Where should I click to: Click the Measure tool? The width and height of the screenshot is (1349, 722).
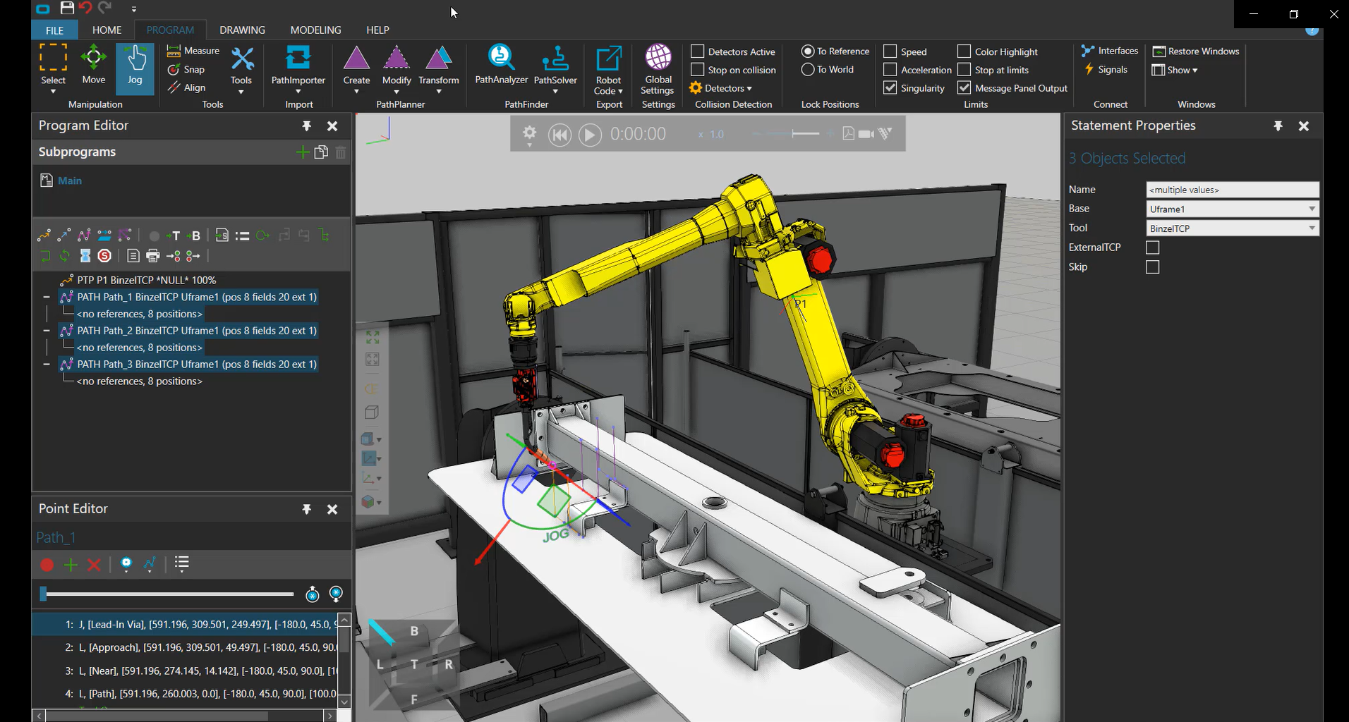(x=193, y=51)
